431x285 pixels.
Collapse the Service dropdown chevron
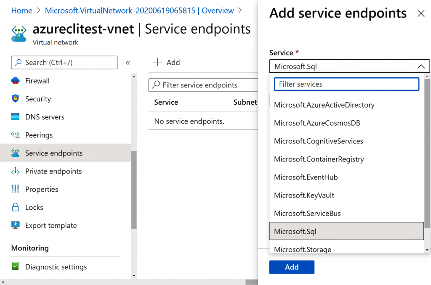coord(421,66)
